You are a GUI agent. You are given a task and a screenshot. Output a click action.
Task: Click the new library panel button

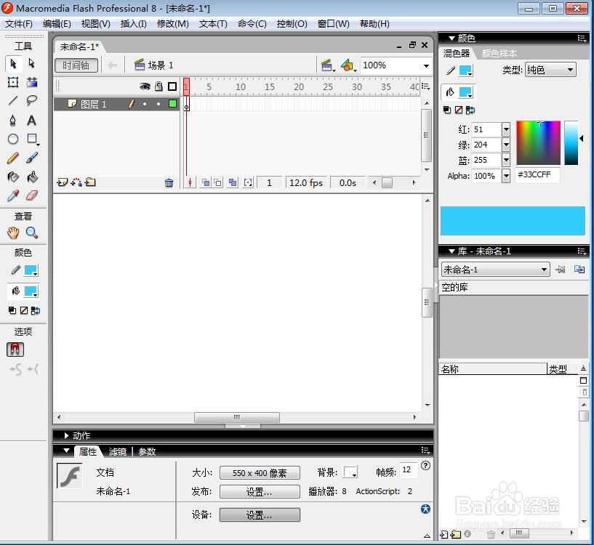pyautogui.click(x=579, y=270)
